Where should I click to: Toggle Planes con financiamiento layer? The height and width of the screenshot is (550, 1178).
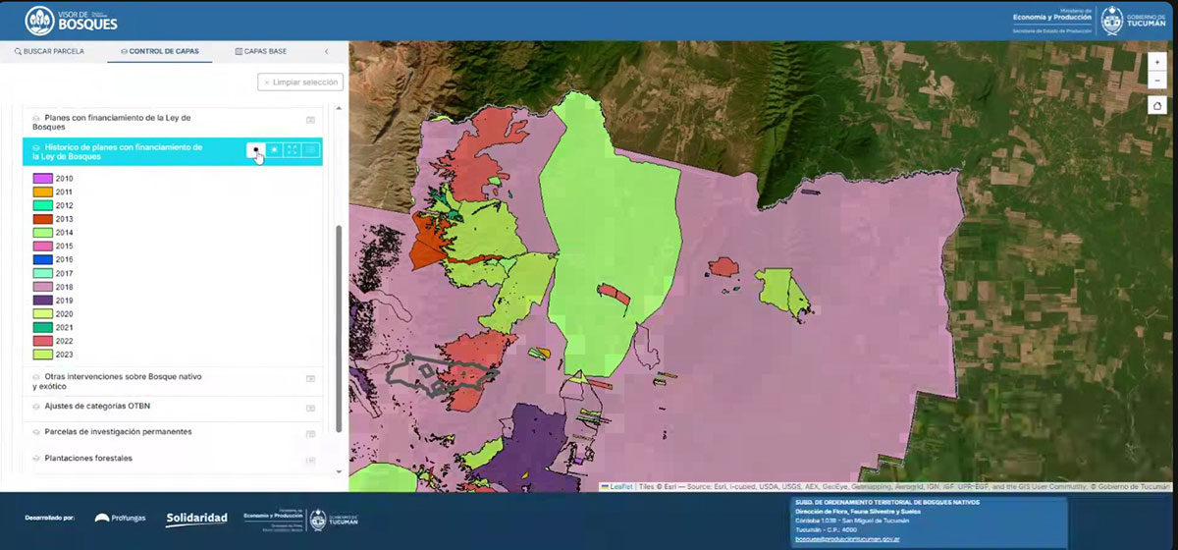(x=36, y=118)
